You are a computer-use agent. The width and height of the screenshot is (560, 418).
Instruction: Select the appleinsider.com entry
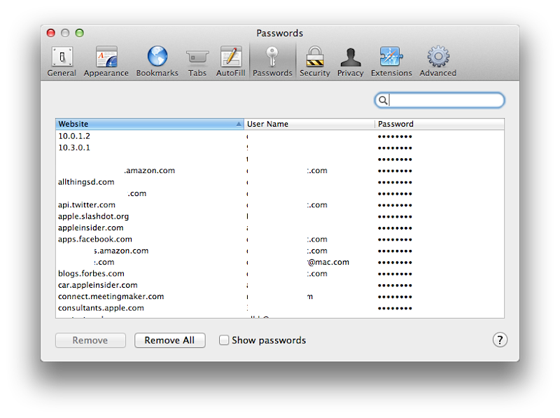279,228
